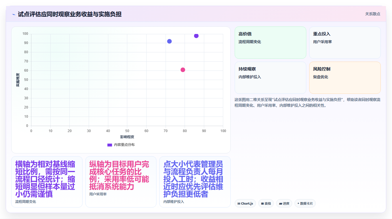Image resolution: width=392 pixels, height=219 pixels.
Task: Click the 用户采用率 caption under pink card
Action: pos(98,194)
